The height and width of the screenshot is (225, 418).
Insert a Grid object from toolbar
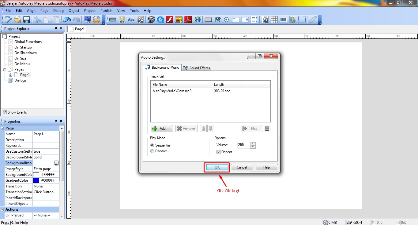pos(274,20)
